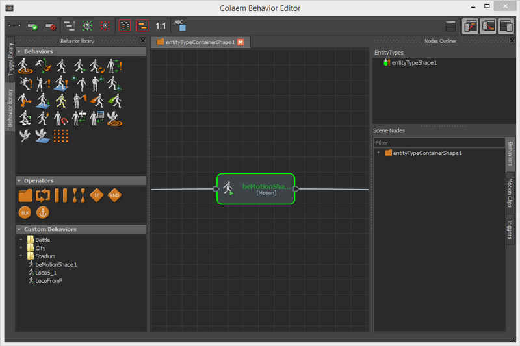The height and width of the screenshot is (346, 520).
Task: Select the orange anchor circle operator
Action: point(43,212)
